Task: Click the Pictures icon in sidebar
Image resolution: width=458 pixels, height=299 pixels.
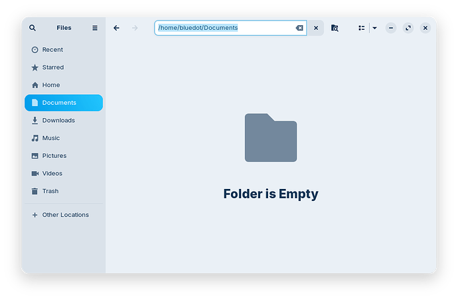Action: (35, 156)
